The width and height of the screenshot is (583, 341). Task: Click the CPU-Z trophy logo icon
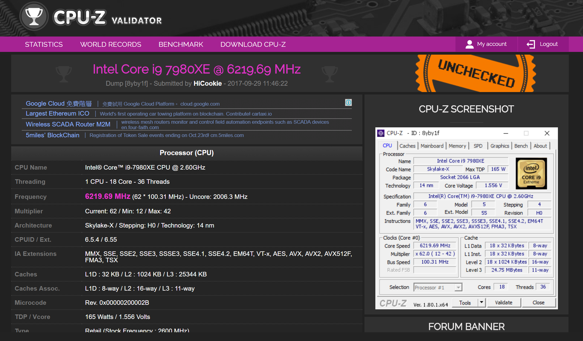pyautogui.click(x=34, y=17)
